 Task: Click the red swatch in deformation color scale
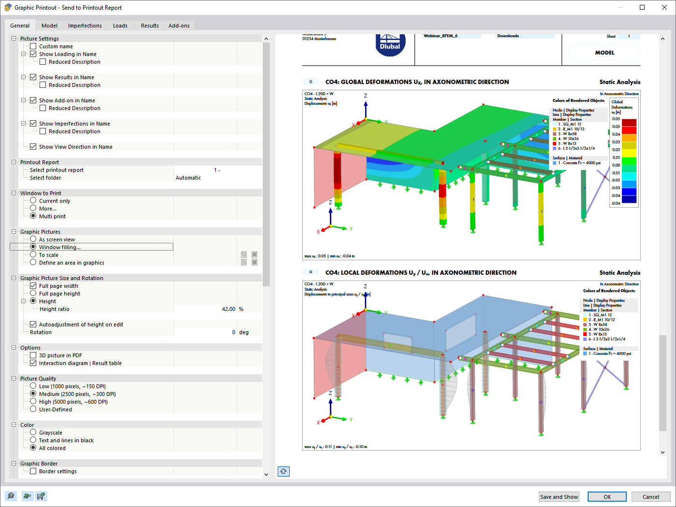pyautogui.click(x=629, y=130)
